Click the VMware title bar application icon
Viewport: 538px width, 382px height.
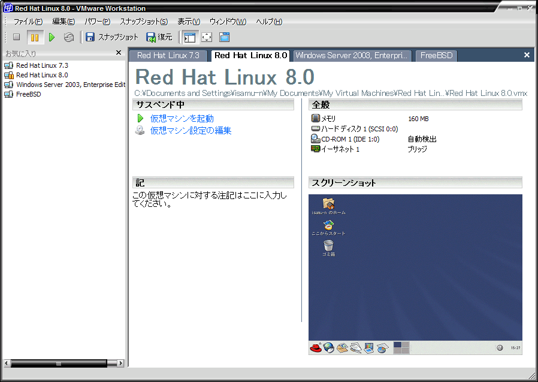point(8,8)
